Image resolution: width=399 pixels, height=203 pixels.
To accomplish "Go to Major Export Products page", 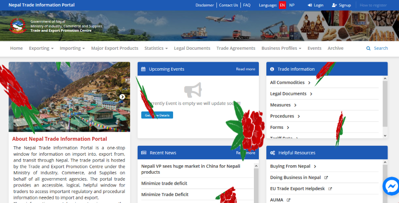I will click(115, 48).
